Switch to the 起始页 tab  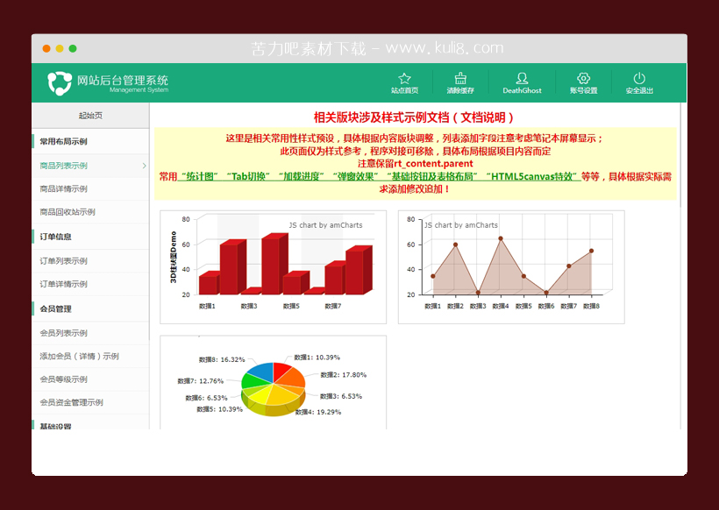pyautogui.click(x=88, y=114)
